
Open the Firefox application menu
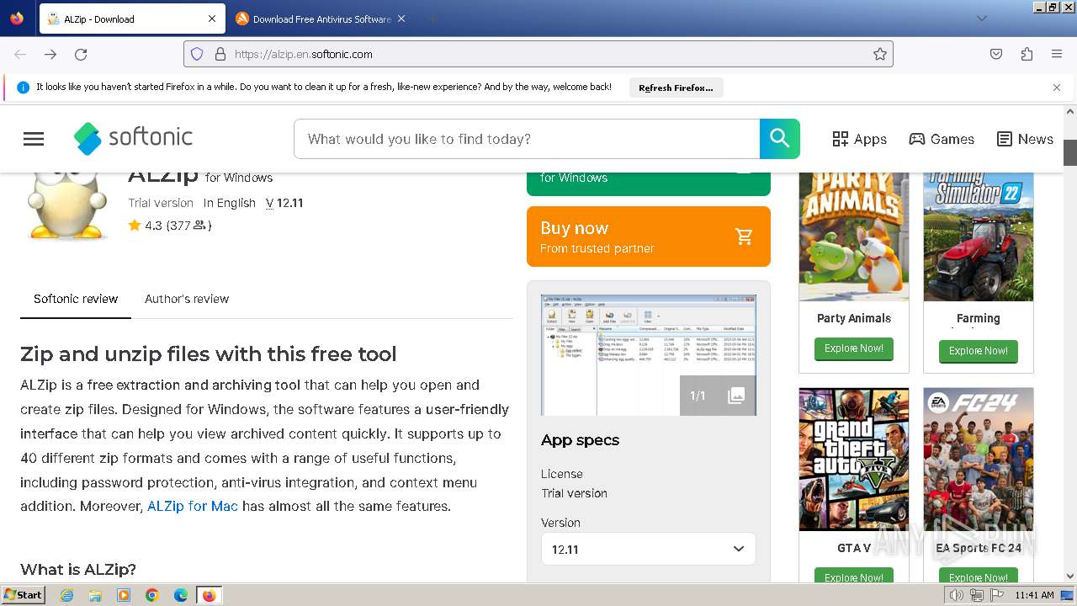pos(1057,54)
